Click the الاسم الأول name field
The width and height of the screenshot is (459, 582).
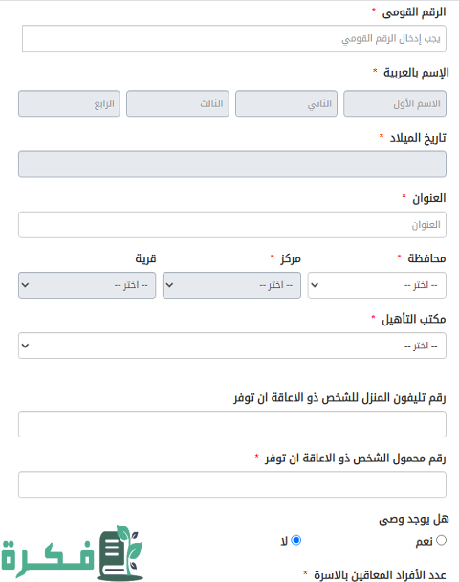click(x=395, y=103)
